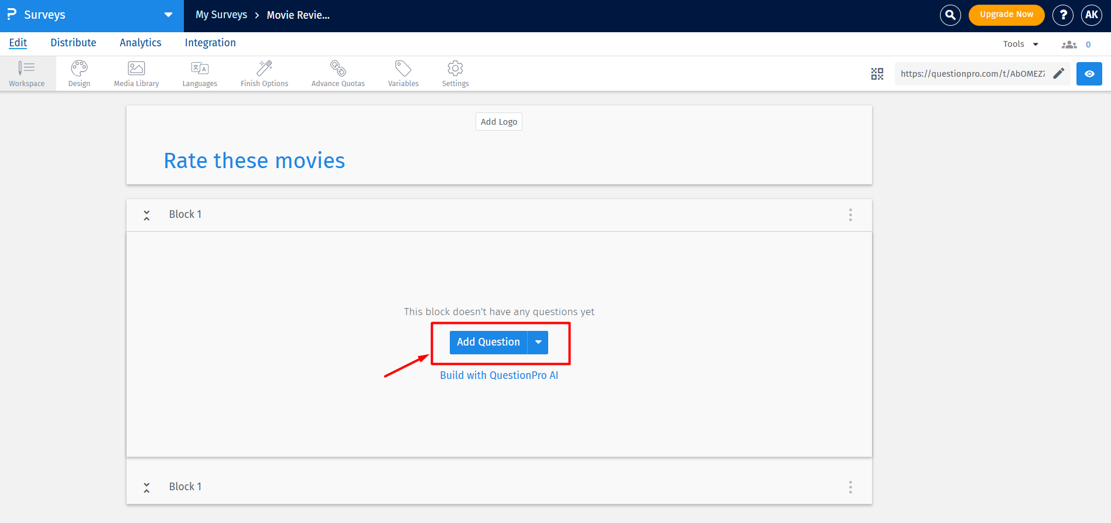Collapse the second Block 1 section
This screenshot has width=1111, height=523.
point(146,487)
